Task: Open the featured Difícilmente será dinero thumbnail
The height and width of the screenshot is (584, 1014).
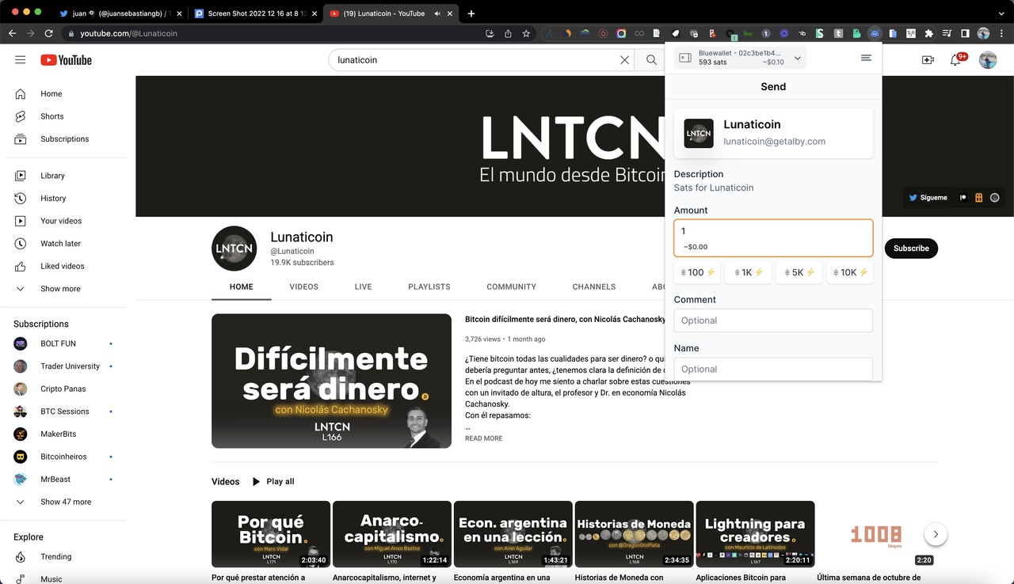Action: [x=331, y=381]
